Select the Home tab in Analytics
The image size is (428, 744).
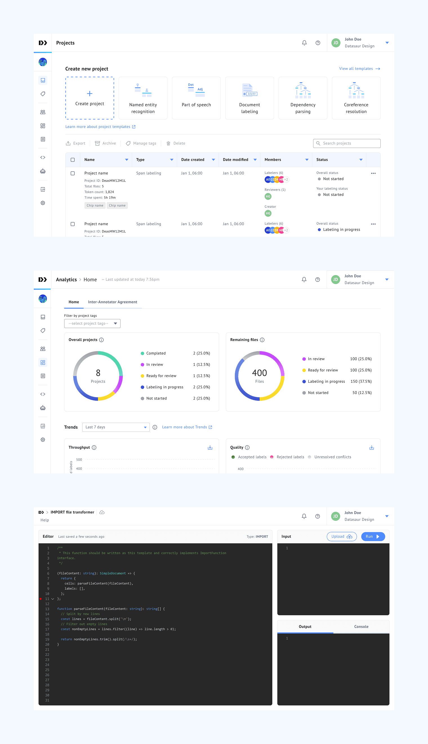click(74, 302)
